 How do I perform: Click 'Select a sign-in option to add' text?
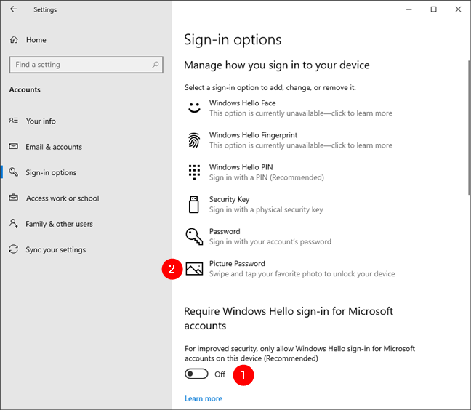tap(270, 88)
